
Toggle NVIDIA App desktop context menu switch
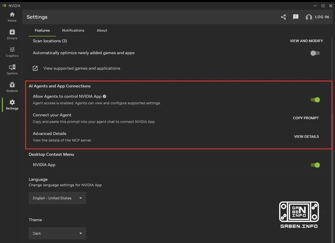click(315, 165)
